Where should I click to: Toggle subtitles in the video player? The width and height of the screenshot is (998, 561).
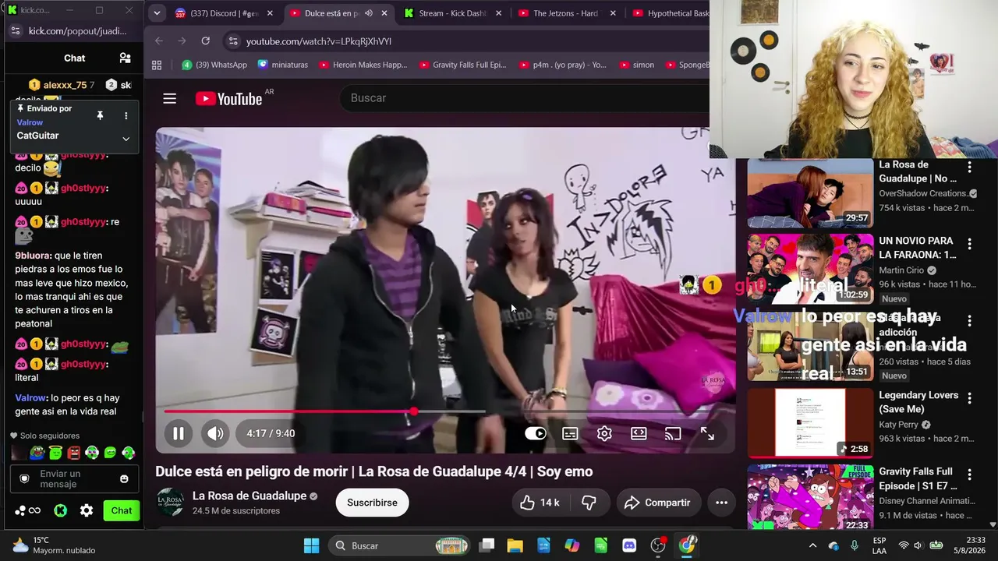tap(570, 434)
